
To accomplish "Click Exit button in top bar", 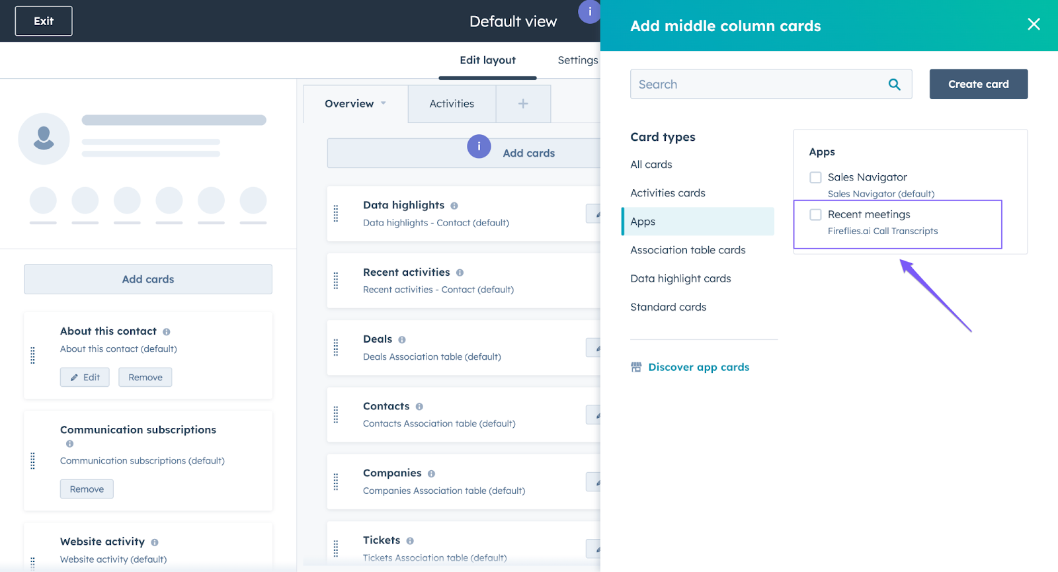I will pos(44,21).
